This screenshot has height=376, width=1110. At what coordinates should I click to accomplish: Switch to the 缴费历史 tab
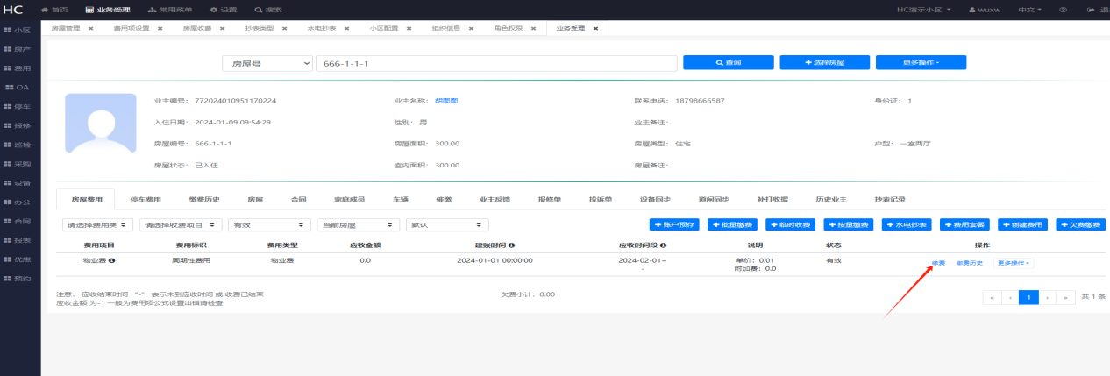click(x=203, y=200)
